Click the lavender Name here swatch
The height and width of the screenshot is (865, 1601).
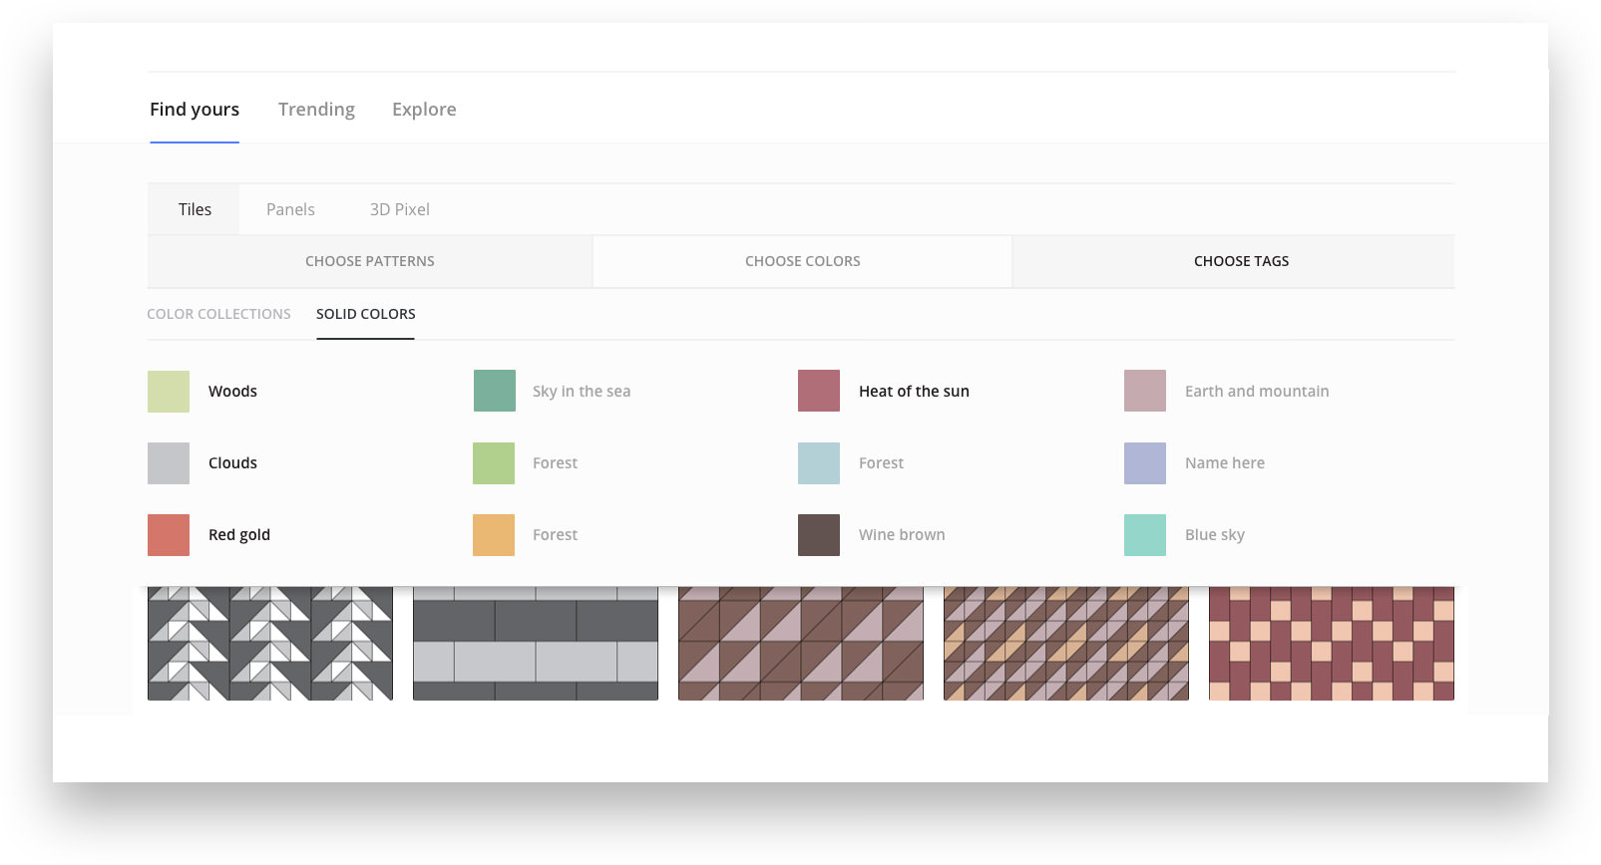tap(1144, 463)
